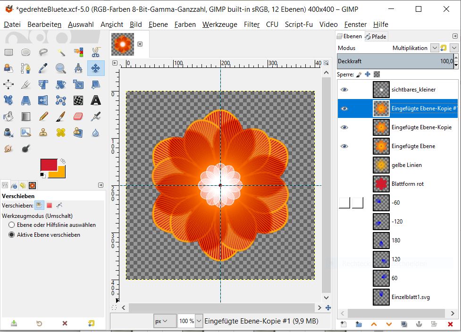
Task: Choose the Scissors Select tool
Action: tap(96, 52)
